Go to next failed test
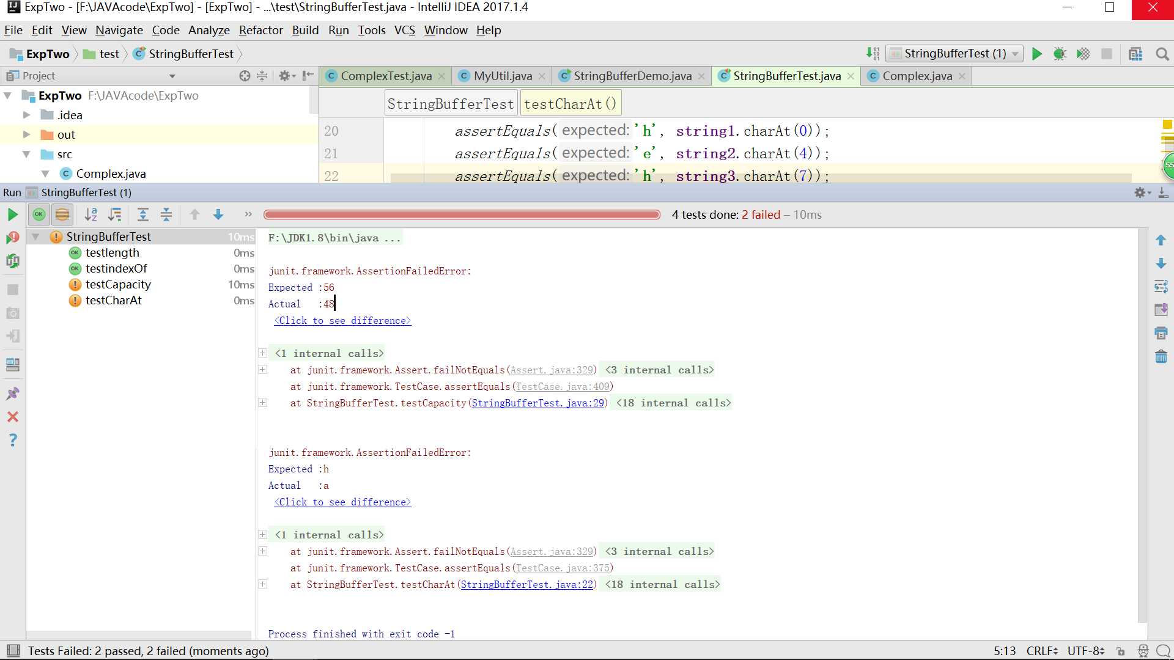The image size is (1174, 660). click(218, 215)
